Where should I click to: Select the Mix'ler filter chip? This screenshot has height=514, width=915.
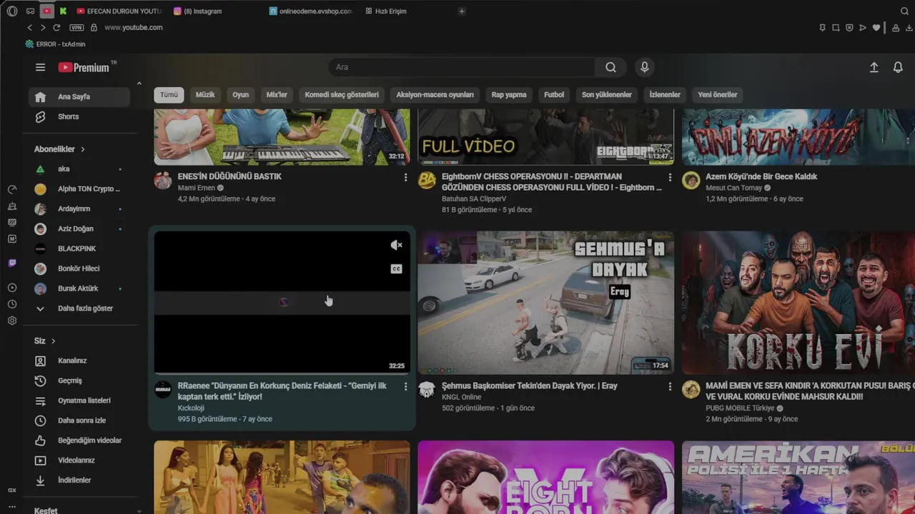coord(277,94)
